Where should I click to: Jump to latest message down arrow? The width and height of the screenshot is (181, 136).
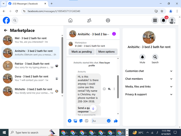(x=93, y=108)
